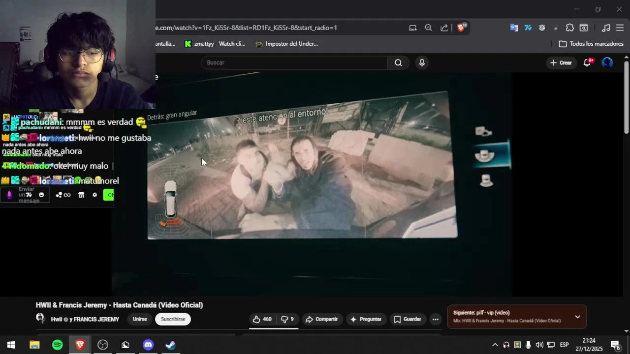Like the video with thumbs up

(x=262, y=319)
